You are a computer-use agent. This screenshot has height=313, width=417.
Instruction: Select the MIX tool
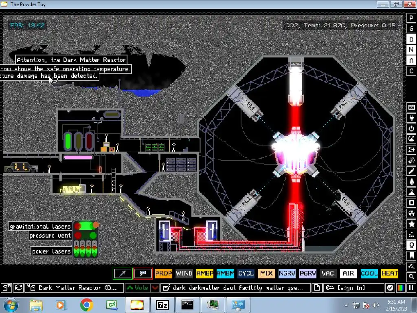(266, 273)
